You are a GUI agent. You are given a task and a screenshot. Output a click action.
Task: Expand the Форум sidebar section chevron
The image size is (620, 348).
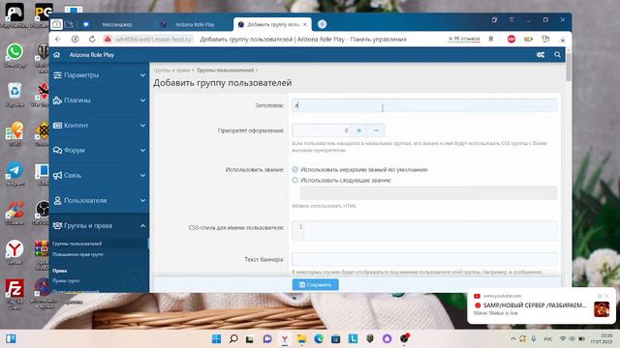pyautogui.click(x=142, y=151)
